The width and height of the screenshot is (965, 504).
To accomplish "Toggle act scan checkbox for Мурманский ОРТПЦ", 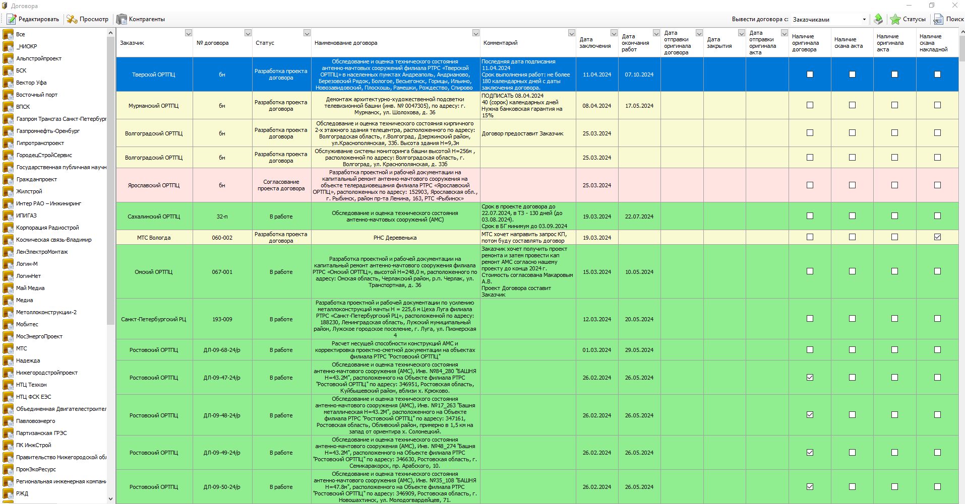I will [x=852, y=105].
